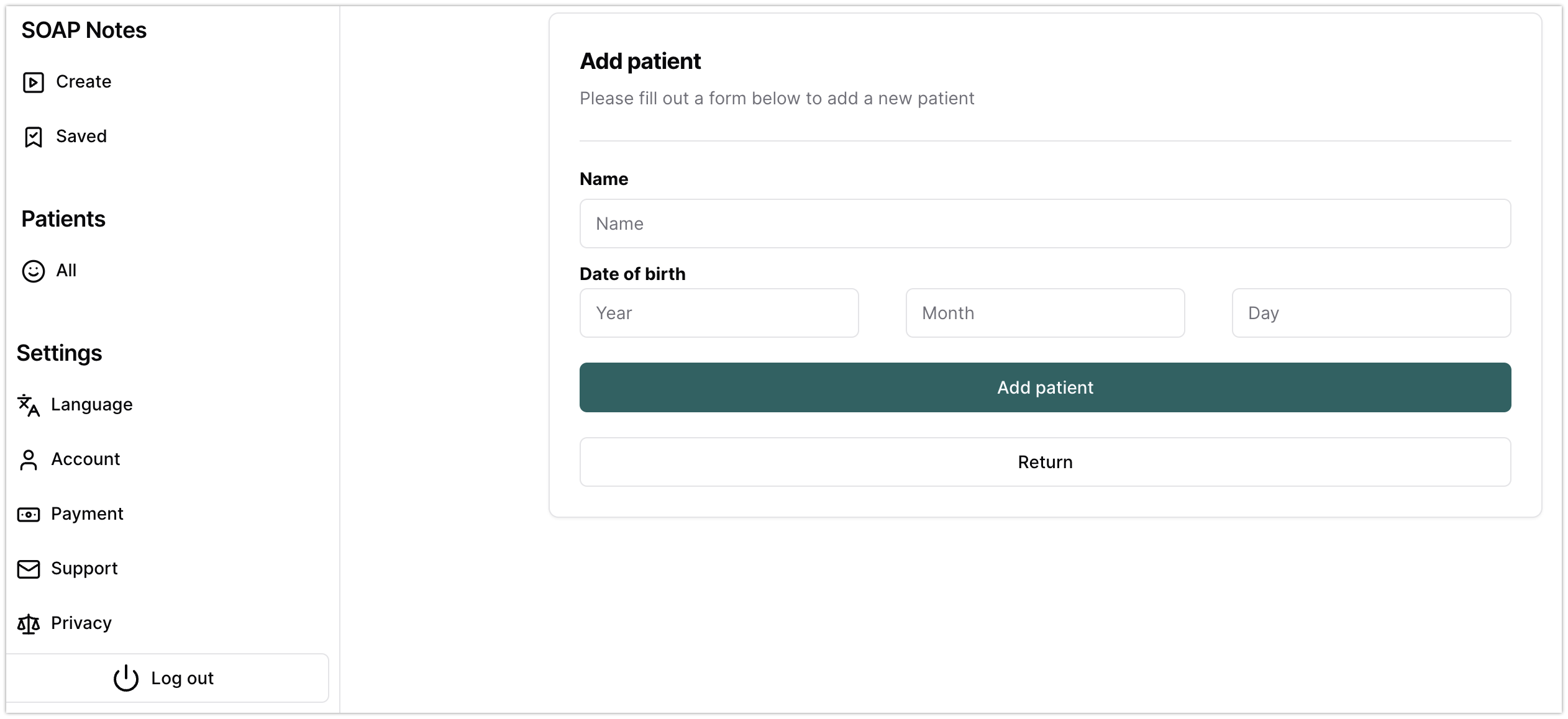
Task: Click the Month input field
Action: coord(1044,313)
